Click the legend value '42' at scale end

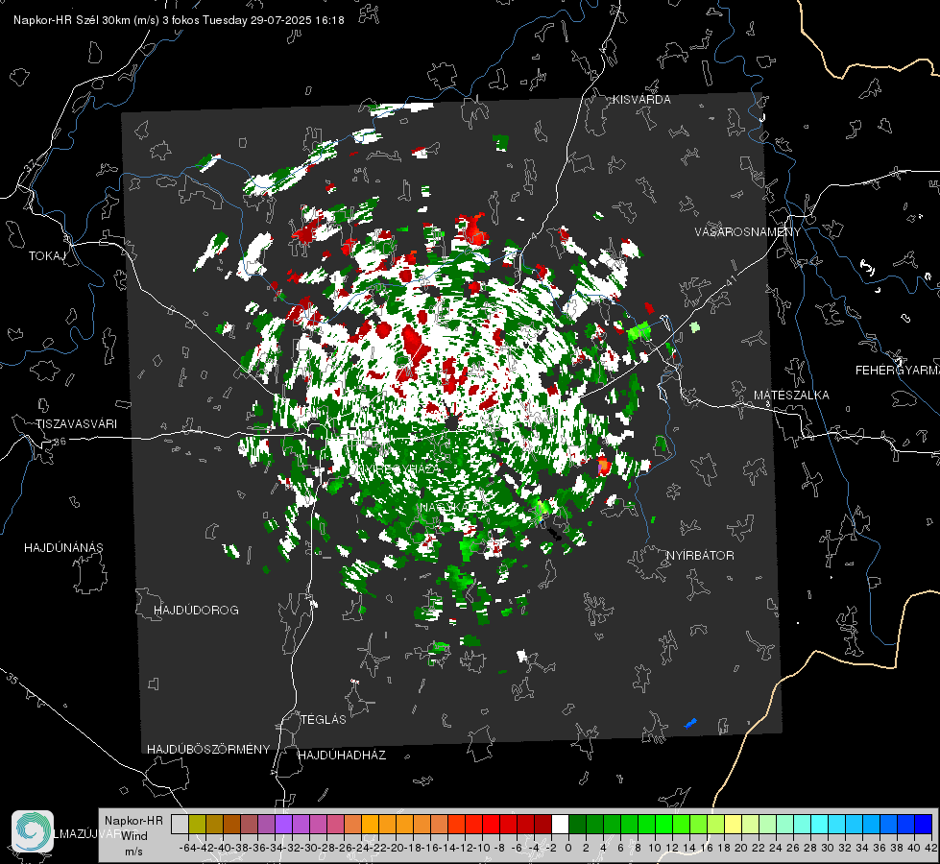931,848
